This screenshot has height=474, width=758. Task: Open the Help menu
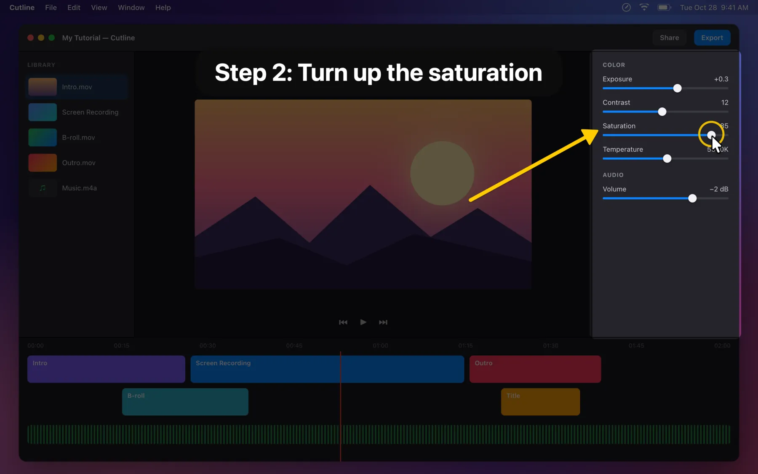click(x=163, y=8)
